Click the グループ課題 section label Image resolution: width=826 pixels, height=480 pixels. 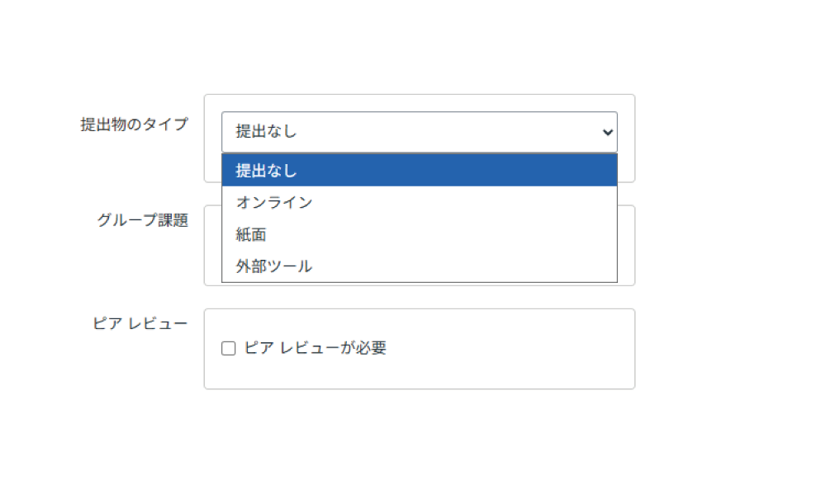point(142,220)
